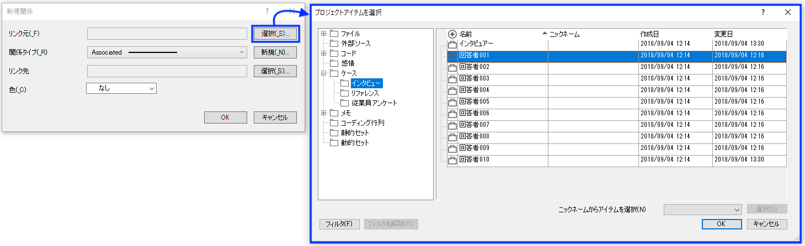
Task: Collapse the ケース tree node
Action: coord(324,73)
